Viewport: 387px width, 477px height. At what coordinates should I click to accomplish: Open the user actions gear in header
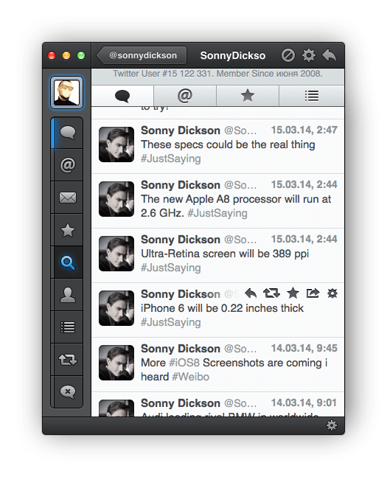[309, 55]
